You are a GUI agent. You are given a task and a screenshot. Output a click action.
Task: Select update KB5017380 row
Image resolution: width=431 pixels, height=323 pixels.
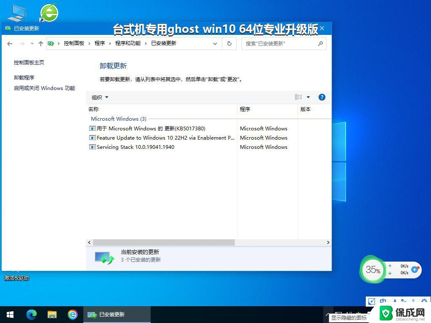click(x=162, y=129)
